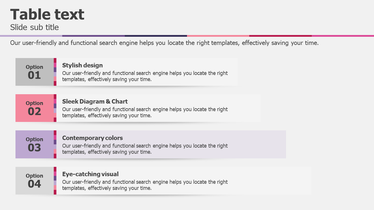Click the dark purple divider bar segment
This screenshot has height=210, width=374.
pyautogui.click(x=93, y=36)
